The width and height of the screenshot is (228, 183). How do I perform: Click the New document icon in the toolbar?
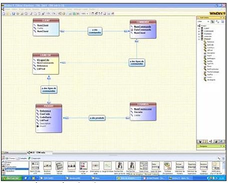(4, 13)
